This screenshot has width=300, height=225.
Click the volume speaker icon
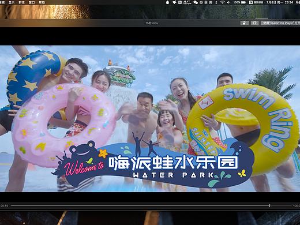pyautogui.click(x=228, y=2)
